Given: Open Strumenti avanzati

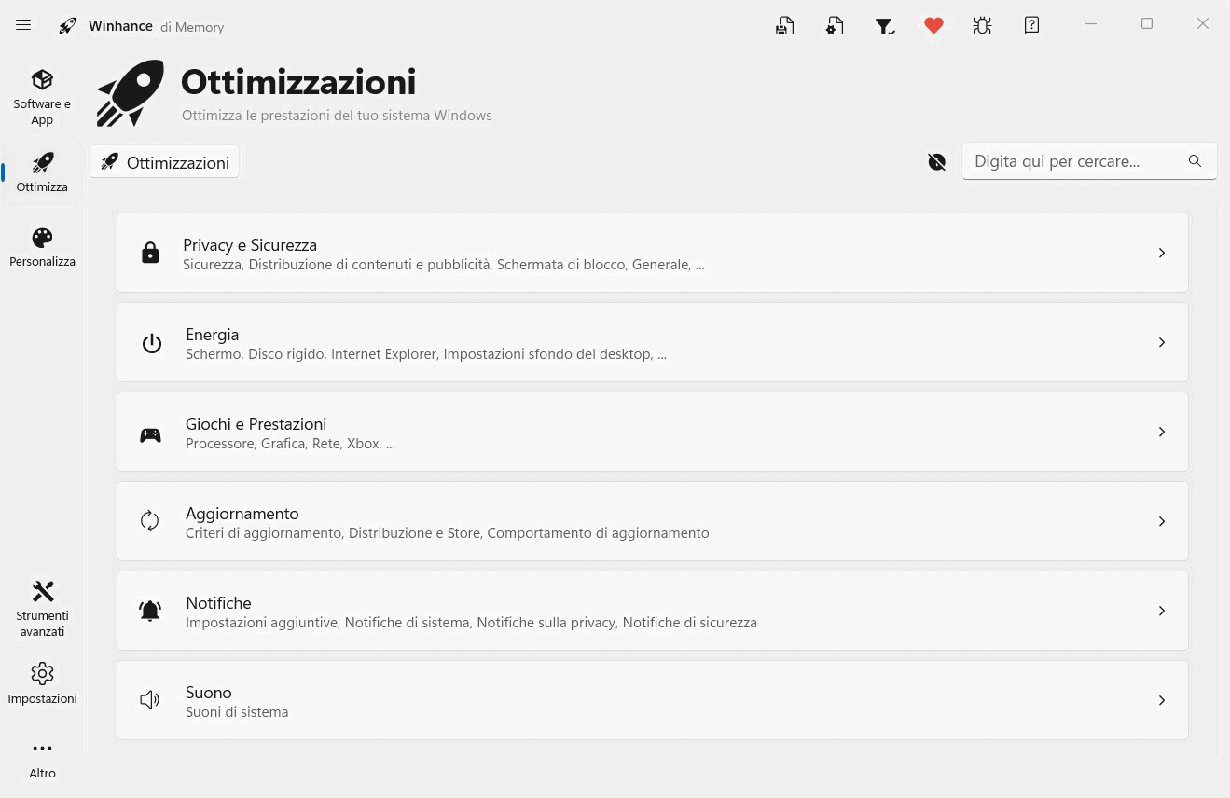Looking at the screenshot, I should click(x=42, y=608).
